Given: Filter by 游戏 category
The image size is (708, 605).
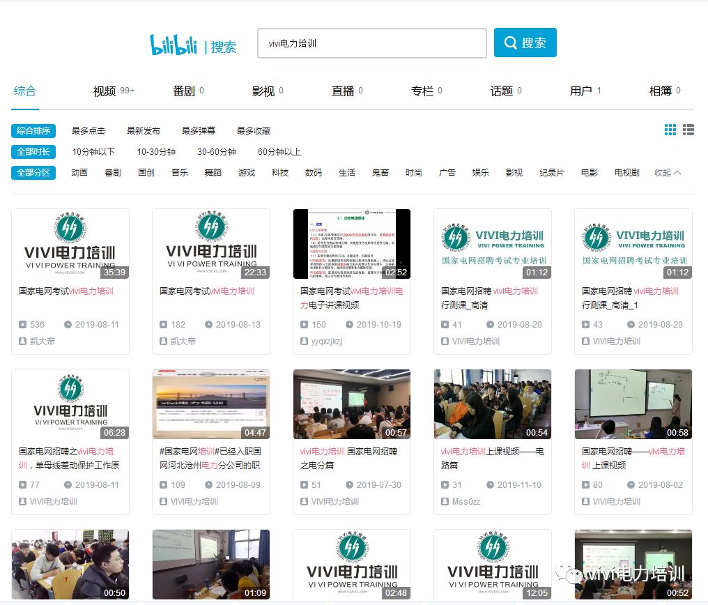Looking at the screenshot, I should click(247, 172).
